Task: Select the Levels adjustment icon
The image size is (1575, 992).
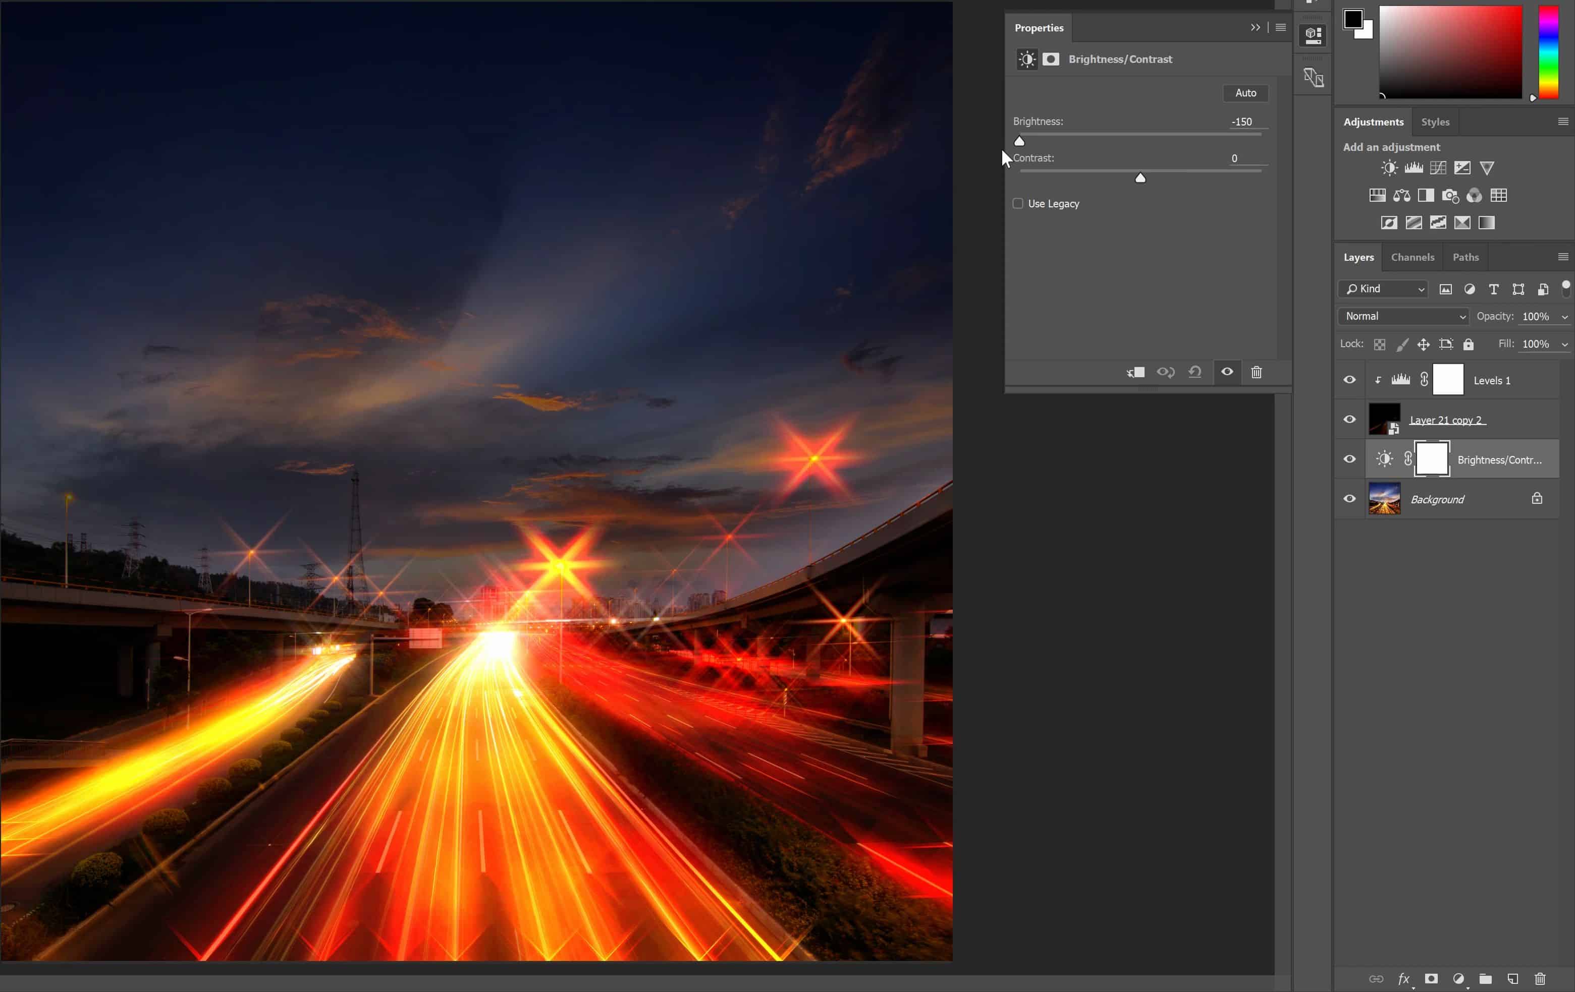Action: [x=1413, y=168]
